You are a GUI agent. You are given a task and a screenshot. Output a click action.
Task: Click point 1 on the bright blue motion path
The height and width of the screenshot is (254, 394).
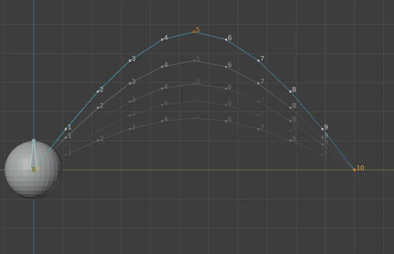coord(66,129)
